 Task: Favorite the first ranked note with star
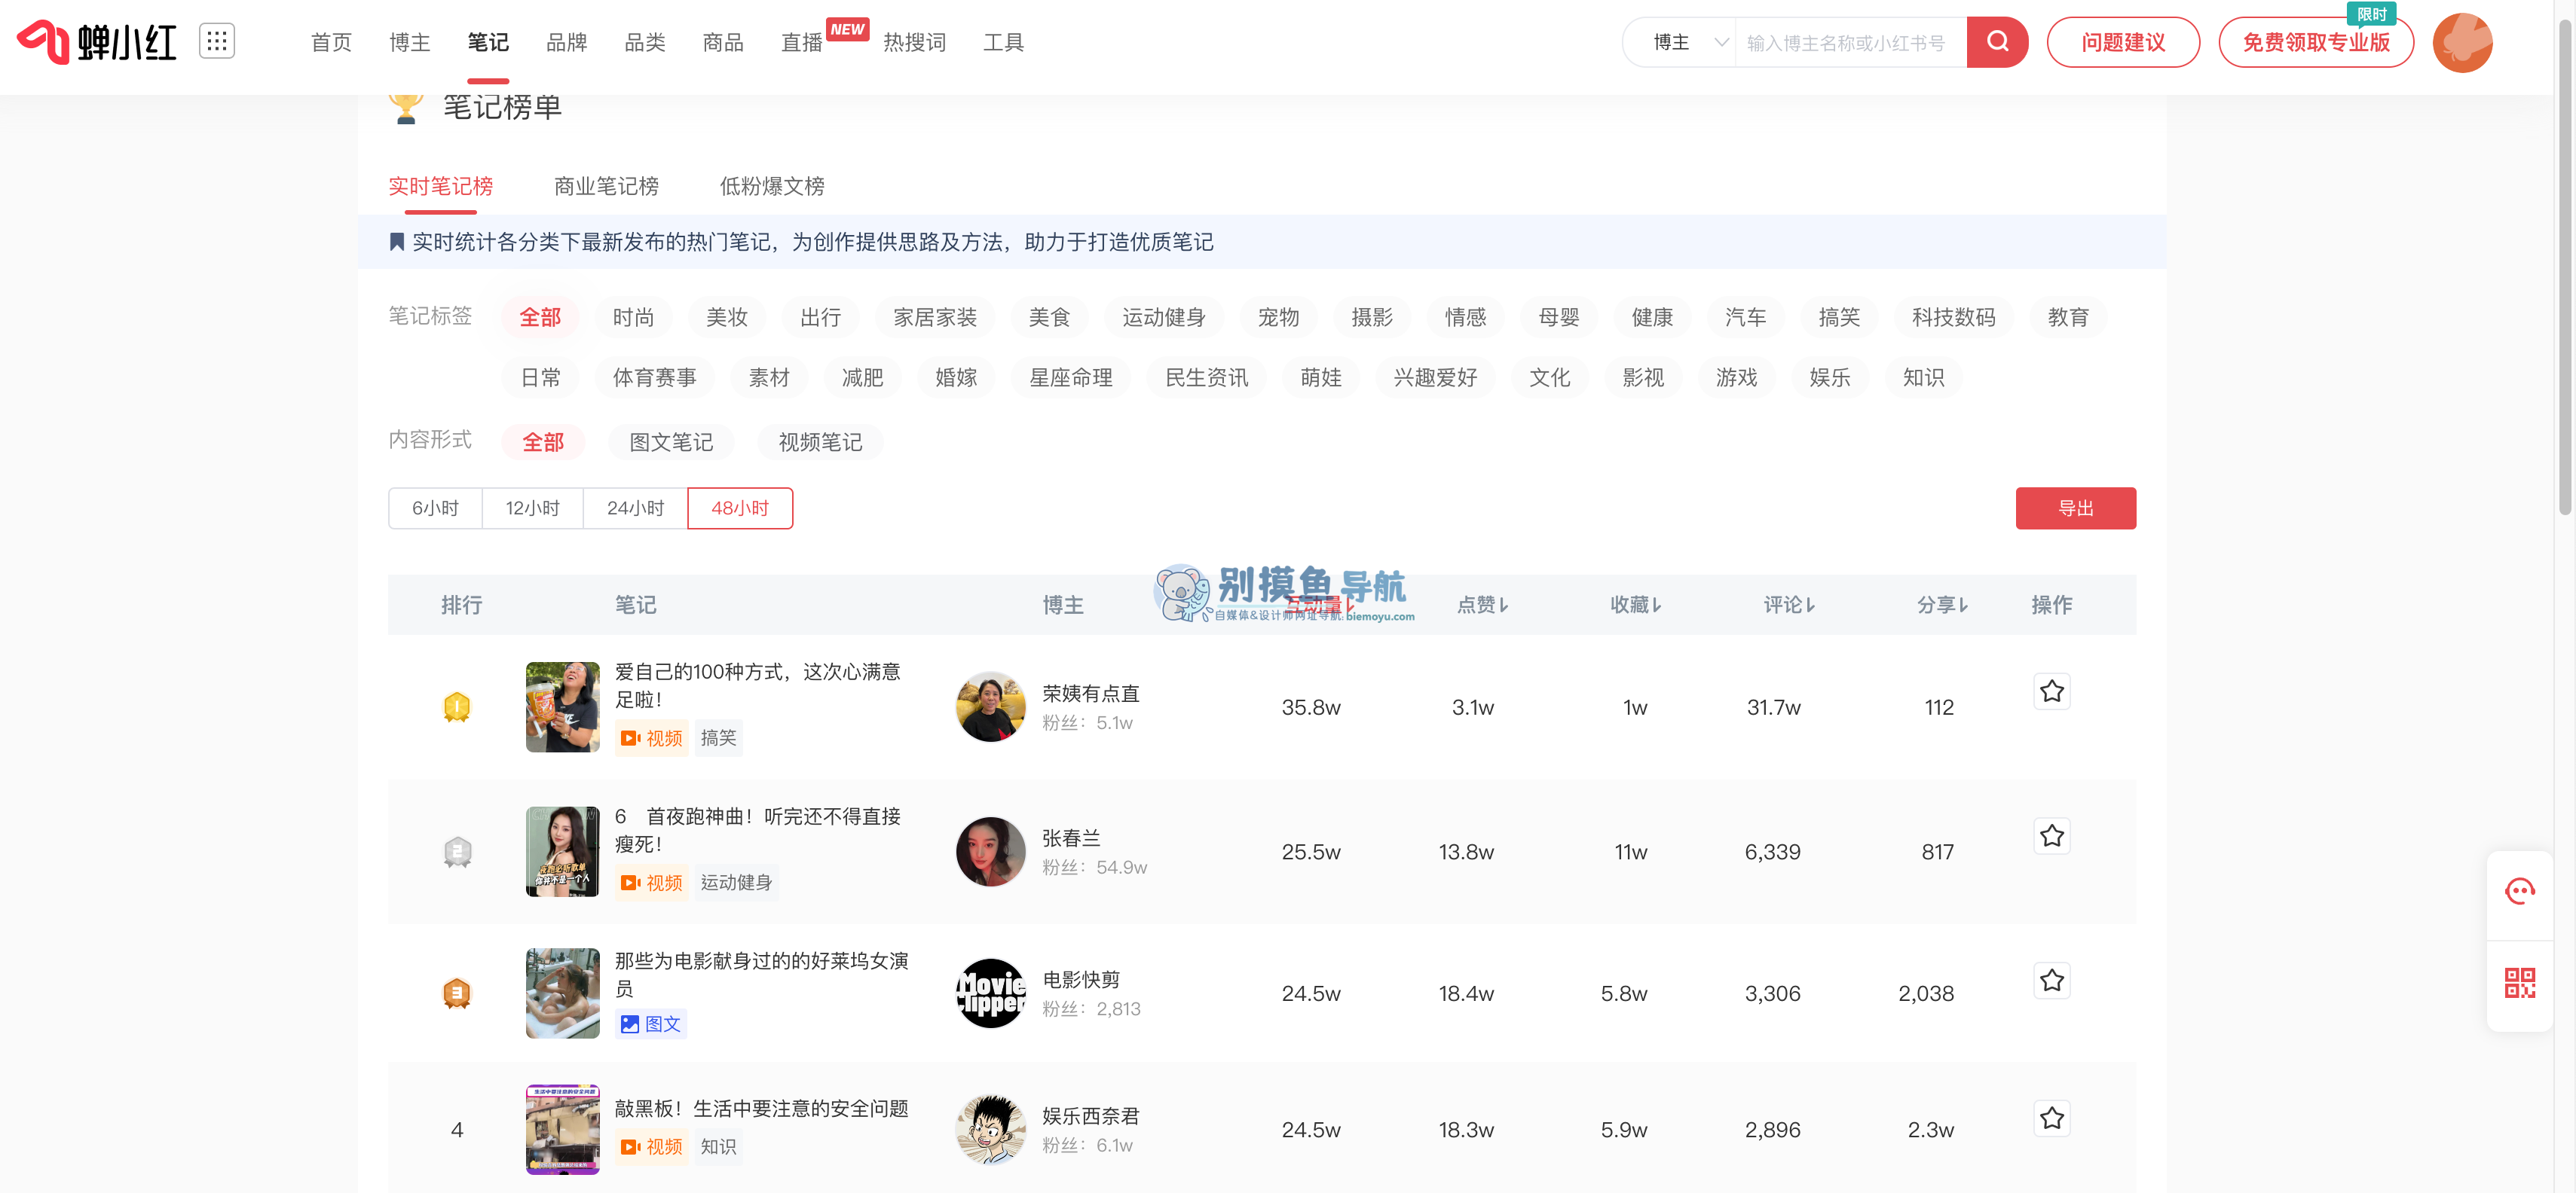(2051, 691)
